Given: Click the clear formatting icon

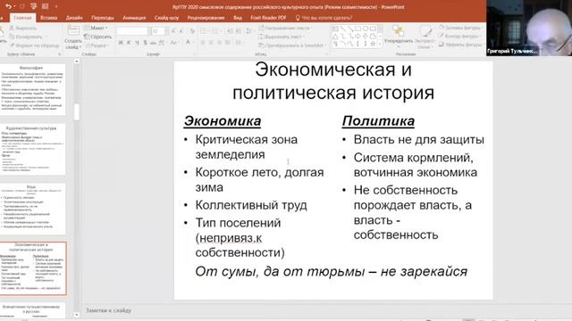Looking at the screenshot, I should [192, 32].
